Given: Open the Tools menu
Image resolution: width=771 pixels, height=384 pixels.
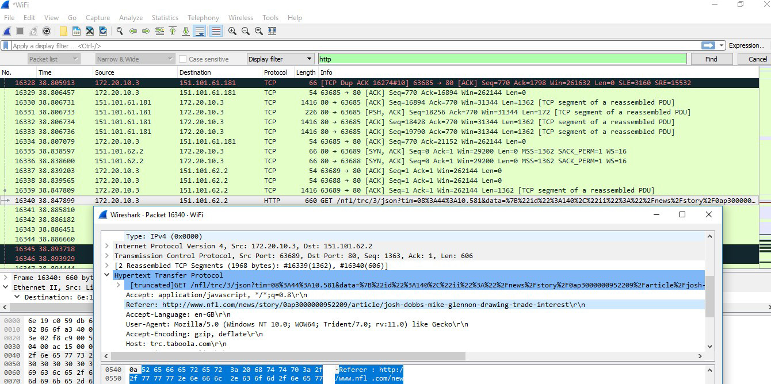Looking at the screenshot, I should (270, 18).
